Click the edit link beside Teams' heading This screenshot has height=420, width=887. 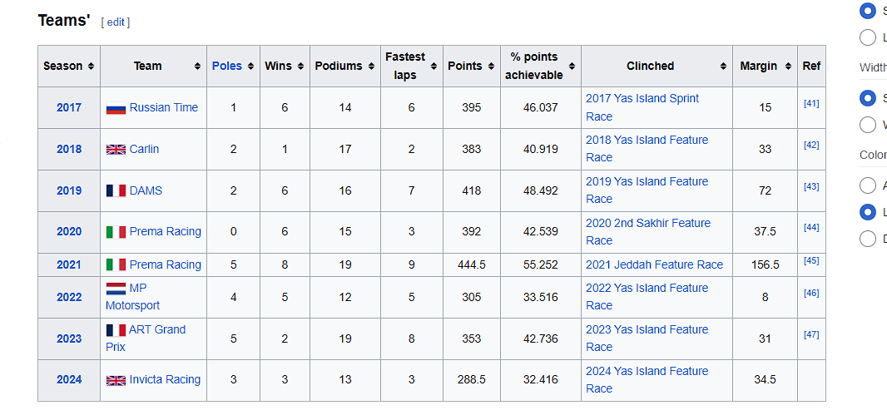tap(116, 22)
